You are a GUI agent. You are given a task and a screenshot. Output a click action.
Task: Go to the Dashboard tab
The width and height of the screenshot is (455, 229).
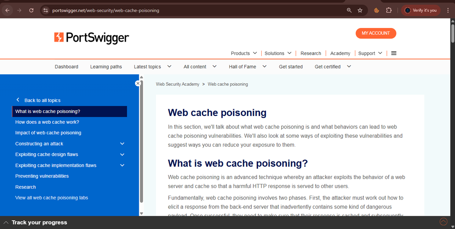pos(66,66)
